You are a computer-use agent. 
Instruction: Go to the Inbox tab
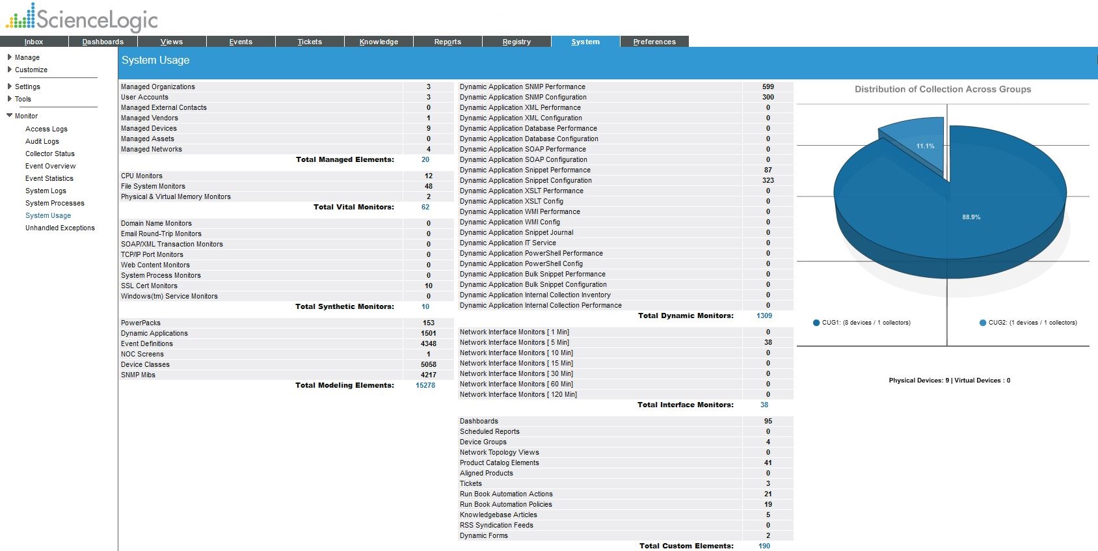click(34, 42)
